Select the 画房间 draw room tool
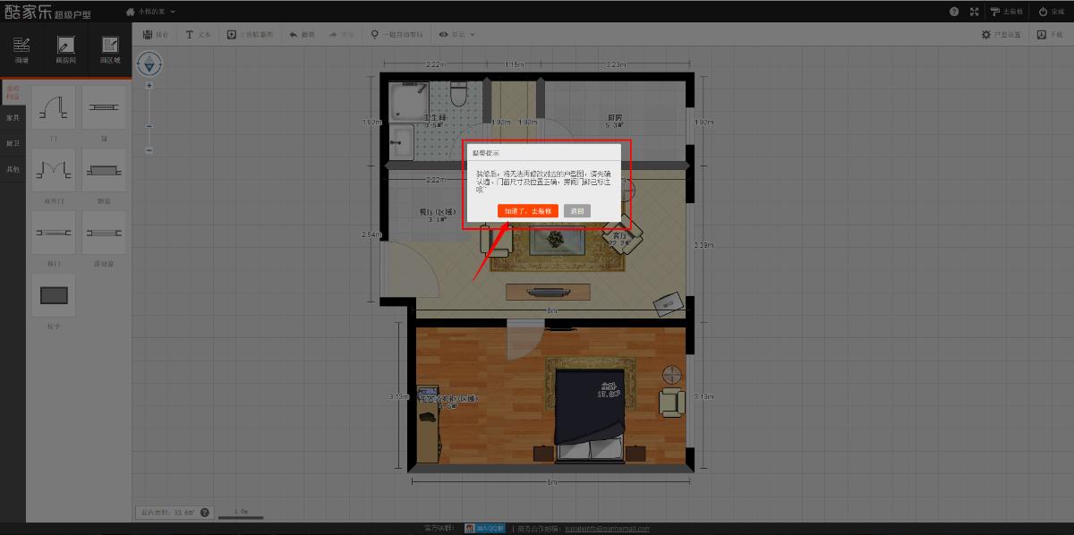Image resolution: width=1074 pixels, height=535 pixels. click(65, 50)
